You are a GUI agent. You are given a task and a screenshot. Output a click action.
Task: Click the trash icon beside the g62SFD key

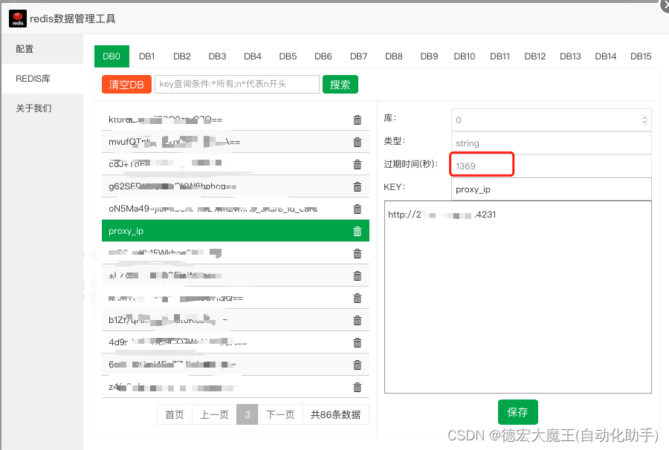coord(357,186)
